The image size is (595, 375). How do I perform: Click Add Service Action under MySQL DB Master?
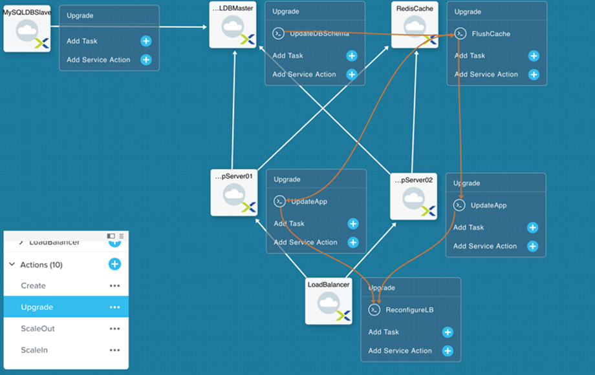tap(304, 74)
